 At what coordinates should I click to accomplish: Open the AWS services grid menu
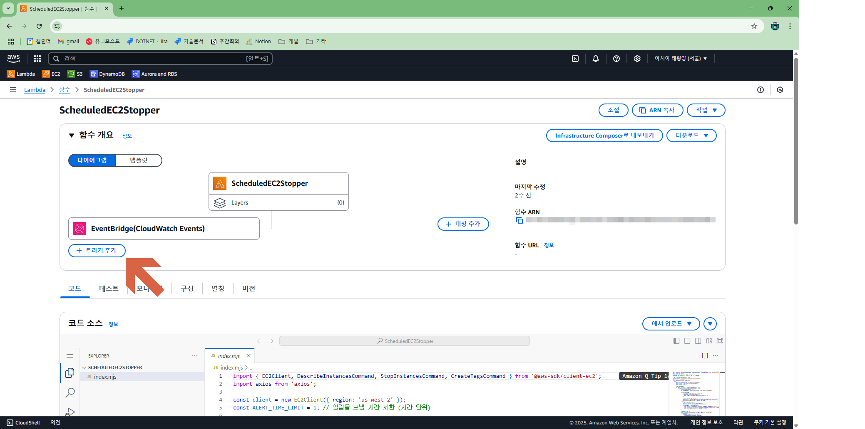pyautogui.click(x=37, y=59)
